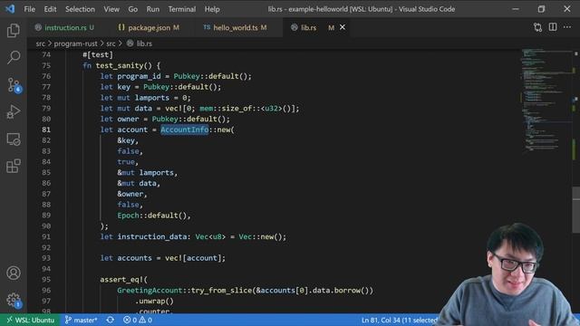Image resolution: width=580 pixels, height=326 pixels.
Task: Open the Terminal menu
Action: point(181,9)
